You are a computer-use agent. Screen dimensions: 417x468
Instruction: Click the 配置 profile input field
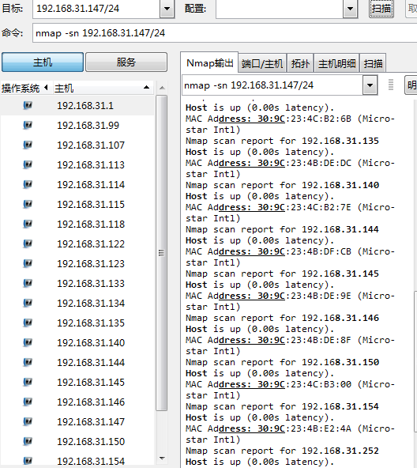pyautogui.click(x=280, y=9)
